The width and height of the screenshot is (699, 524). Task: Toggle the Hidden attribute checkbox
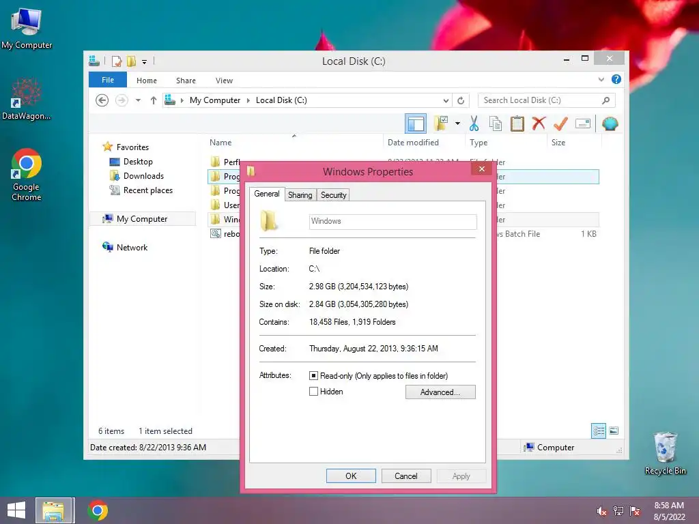point(313,392)
